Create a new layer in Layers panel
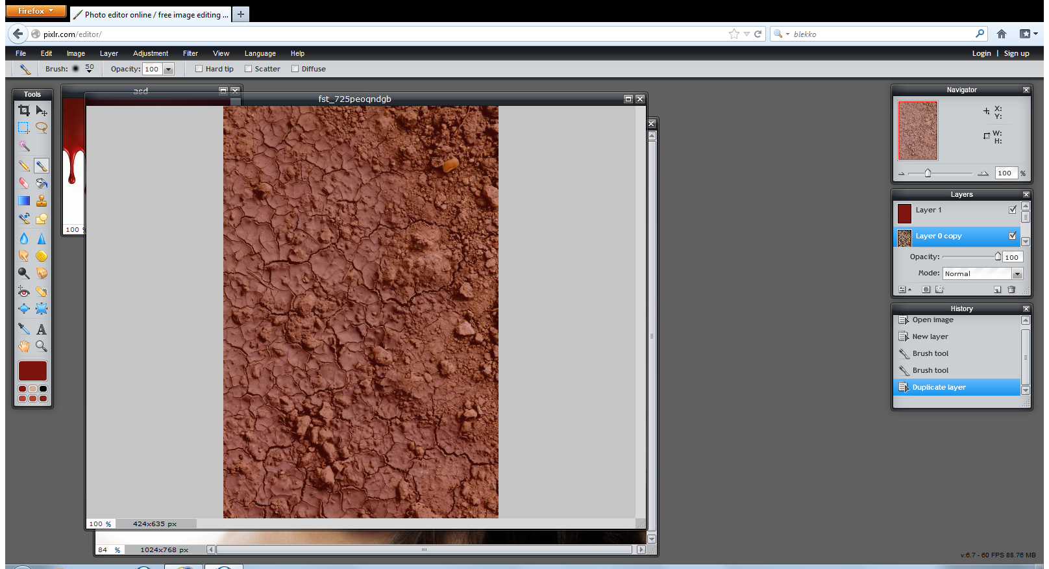The image size is (1049, 569). click(998, 290)
